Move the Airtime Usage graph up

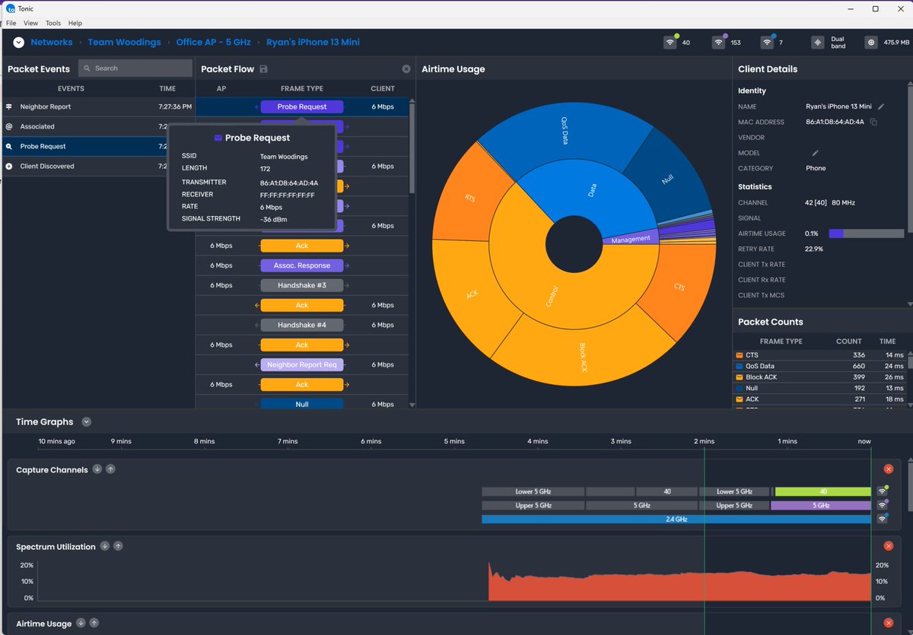click(94, 623)
